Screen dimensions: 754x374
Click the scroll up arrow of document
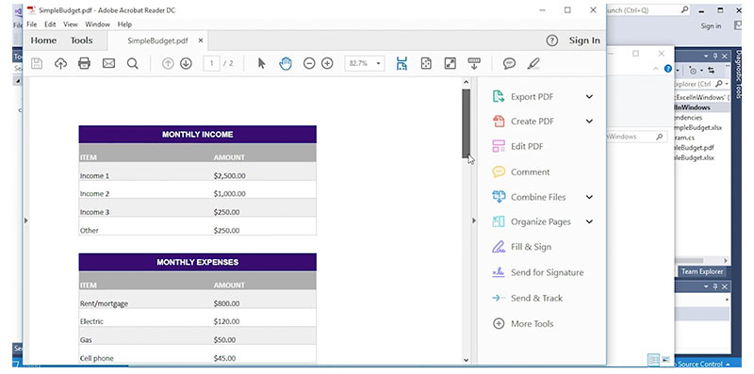[466, 82]
